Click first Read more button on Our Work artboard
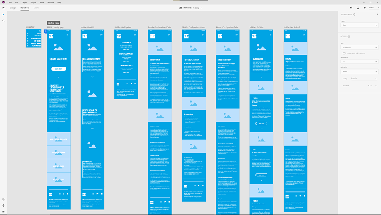This screenshot has height=215, width=381. coord(262,123)
